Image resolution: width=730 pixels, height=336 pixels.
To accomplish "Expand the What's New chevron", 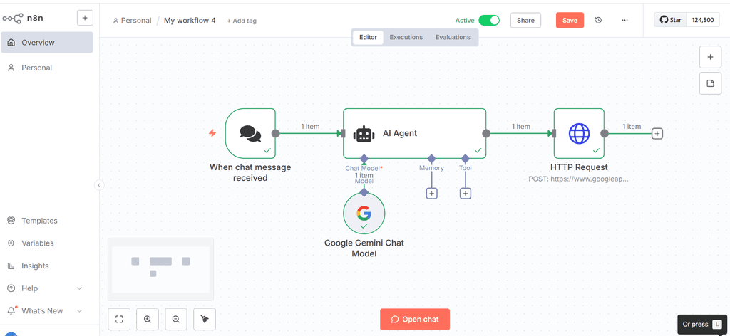I will tap(79, 311).
